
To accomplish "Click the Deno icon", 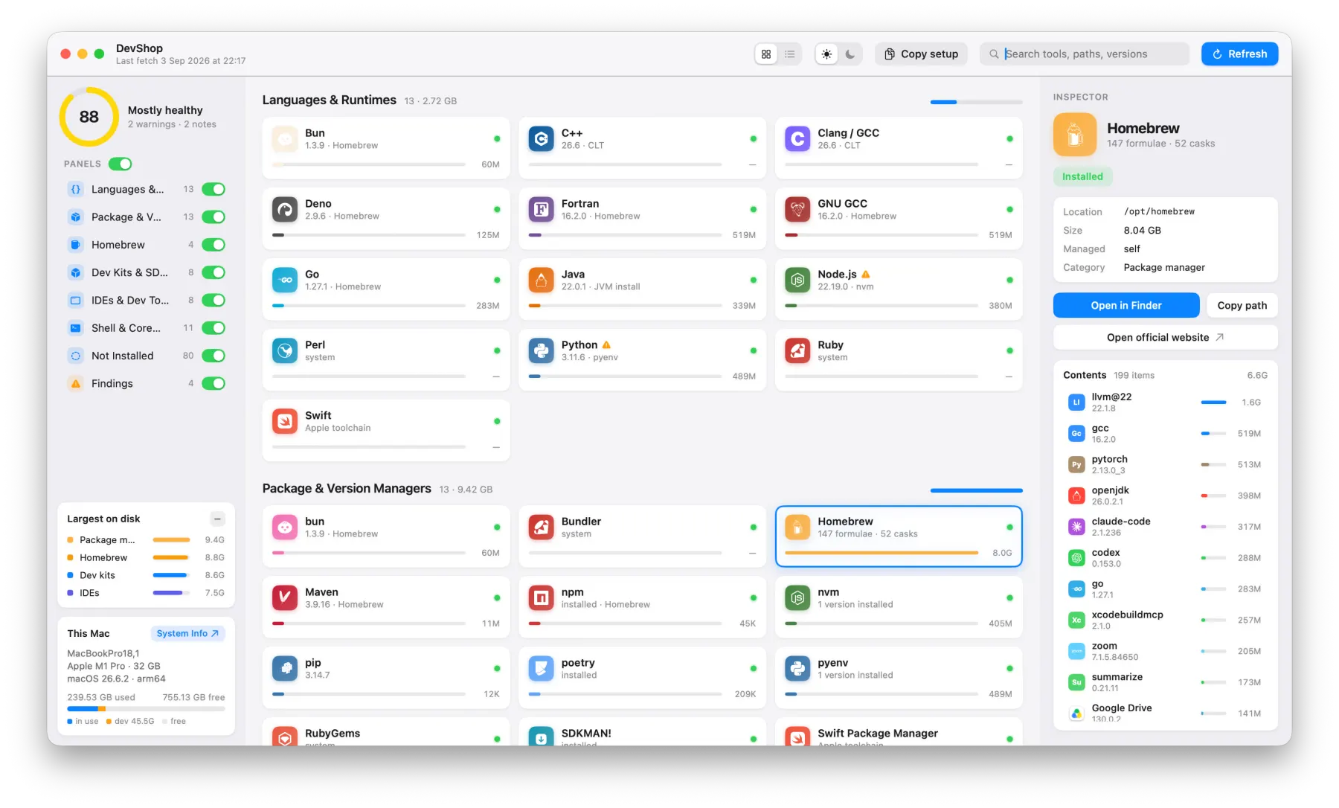I will 285,210.
